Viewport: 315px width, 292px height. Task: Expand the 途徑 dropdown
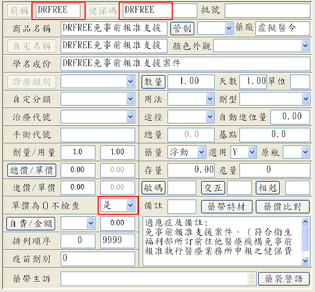coord(210,117)
